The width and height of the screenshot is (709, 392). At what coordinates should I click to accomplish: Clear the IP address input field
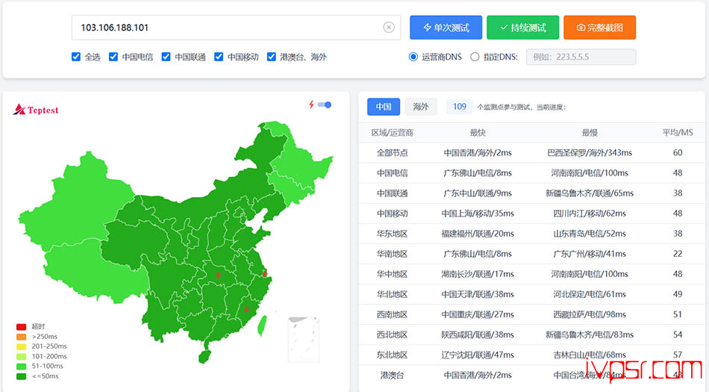[388, 28]
